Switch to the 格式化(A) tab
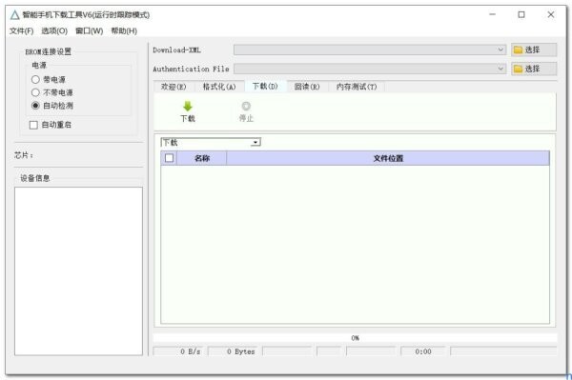The width and height of the screenshot is (572, 380). (219, 87)
